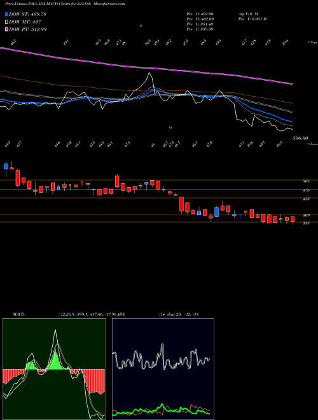Click the '<Tops' axis label at right

tap(312, 43)
